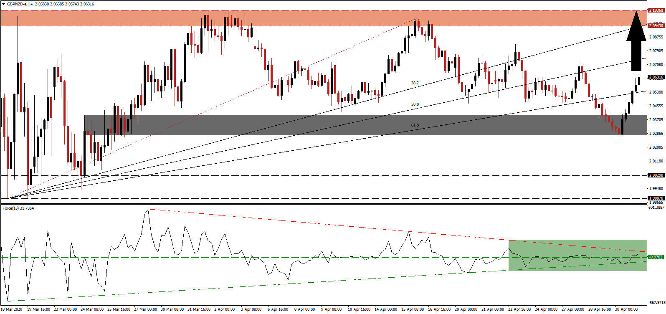This screenshot has width=666, height=314.
Task: Click the 601.3887 indicator scale value
Action: pos(656,208)
